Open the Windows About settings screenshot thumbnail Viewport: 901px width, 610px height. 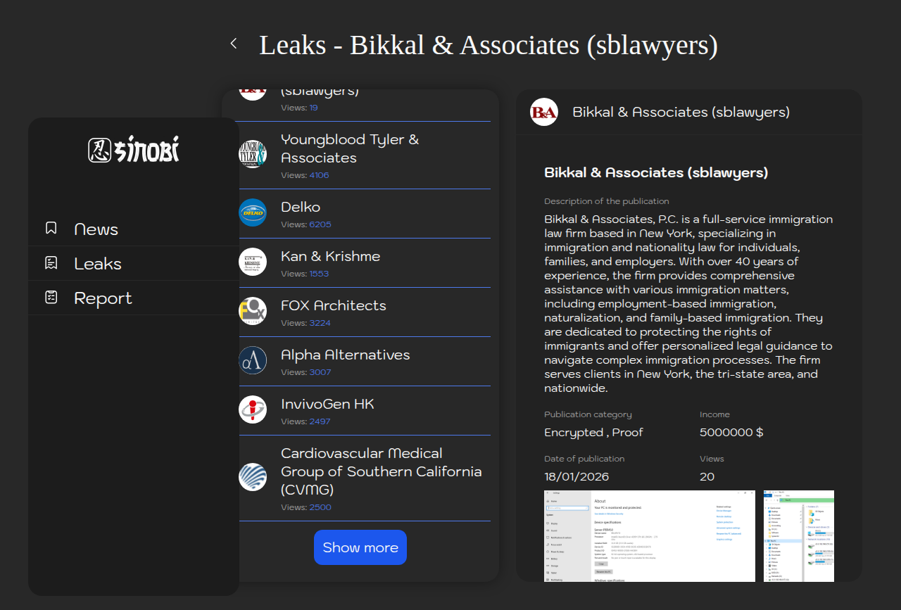[649, 536]
